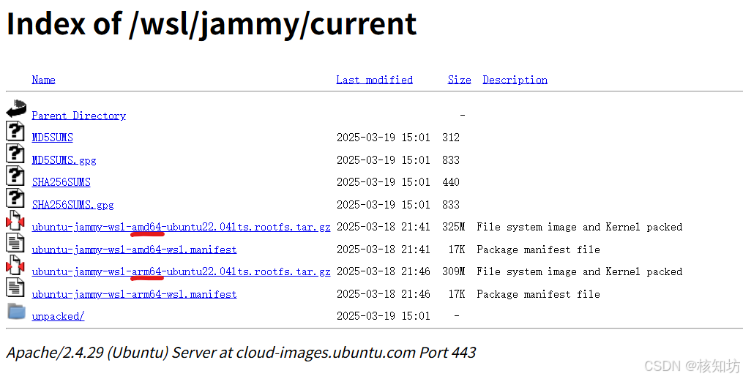
Task: Click the 833 size of SHA256SUMS.gpg
Action: [451, 205]
